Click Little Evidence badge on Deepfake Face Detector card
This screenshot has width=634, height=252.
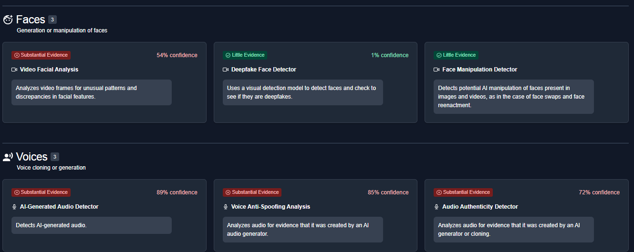point(245,55)
